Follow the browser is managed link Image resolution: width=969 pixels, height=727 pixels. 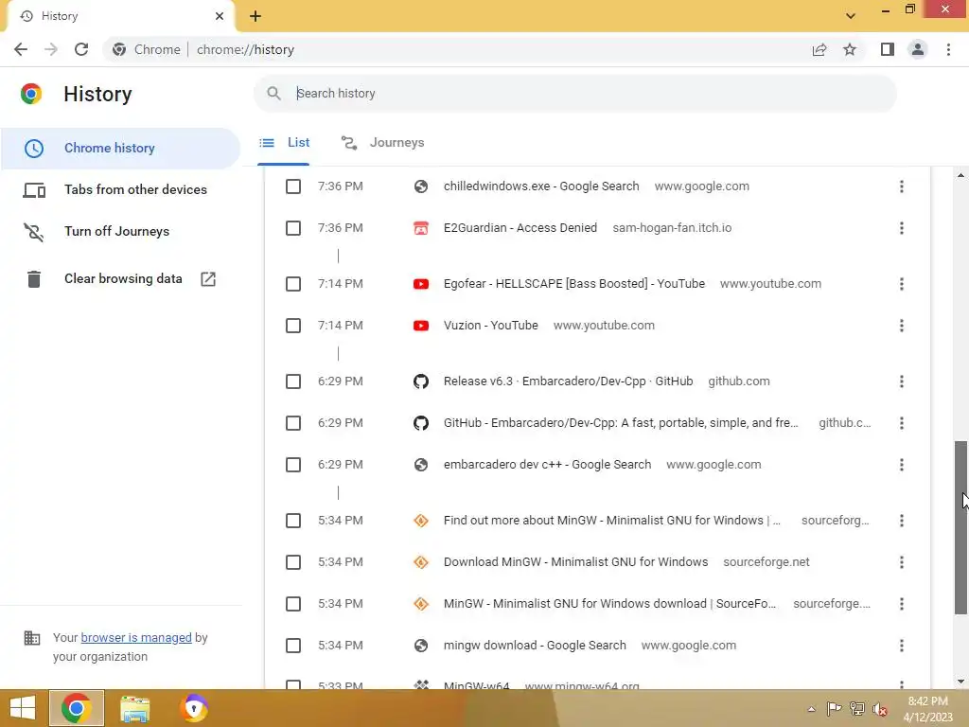click(x=136, y=637)
